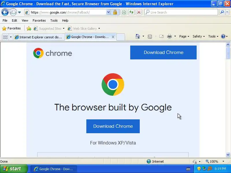Open the Page command bar menu
Viewport: 231px width, 173px height.
coord(184,36)
